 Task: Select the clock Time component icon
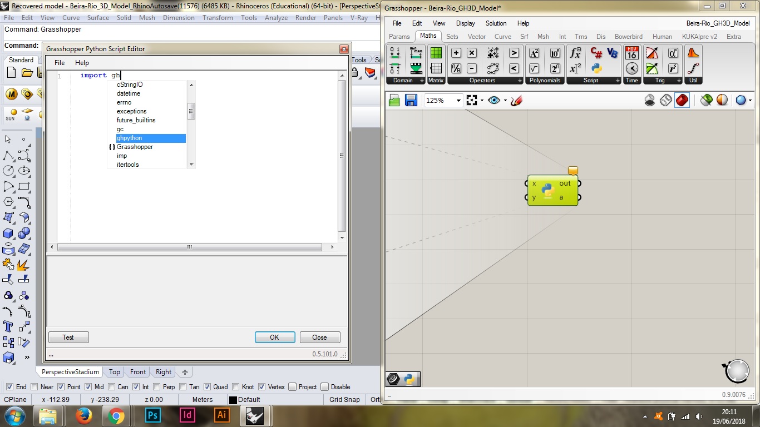(631, 69)
